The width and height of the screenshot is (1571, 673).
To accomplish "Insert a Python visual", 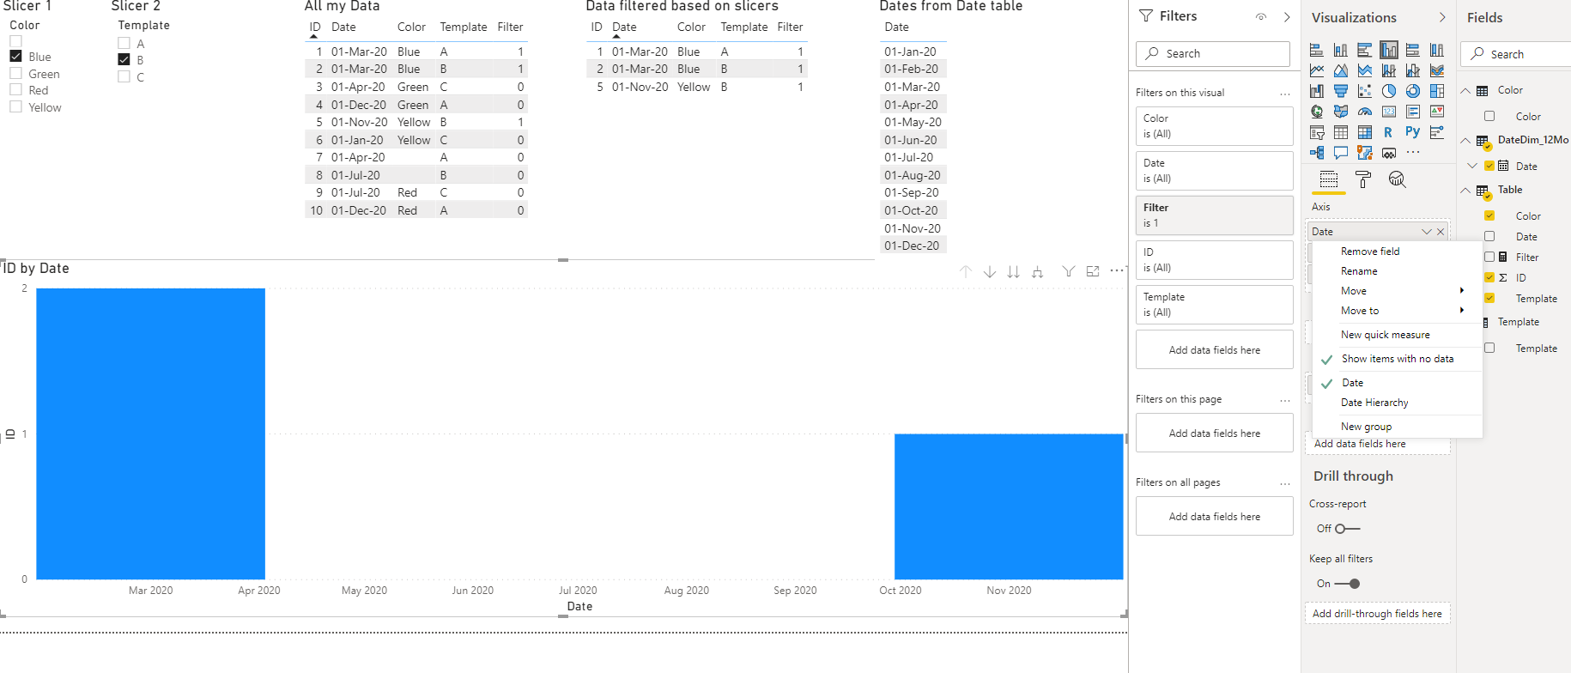I will (x=1412, y=132).
